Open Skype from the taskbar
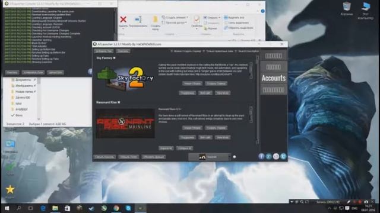The width and height of the screenshot is (380, 213). pos(128,208)
